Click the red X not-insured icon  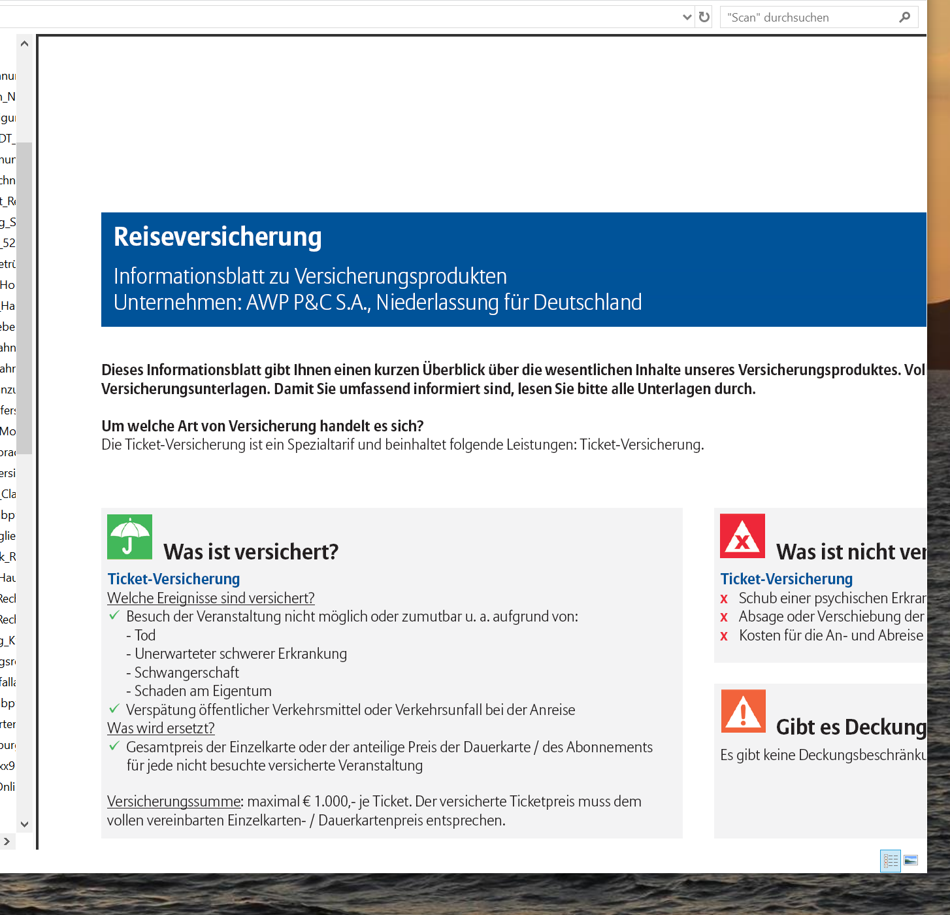[x=742, y=536]
